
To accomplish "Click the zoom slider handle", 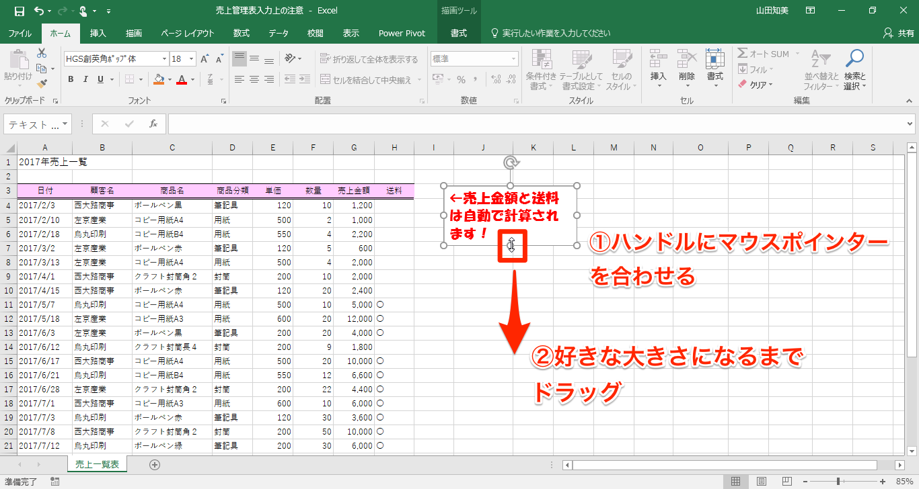I will tap(838, 482).
